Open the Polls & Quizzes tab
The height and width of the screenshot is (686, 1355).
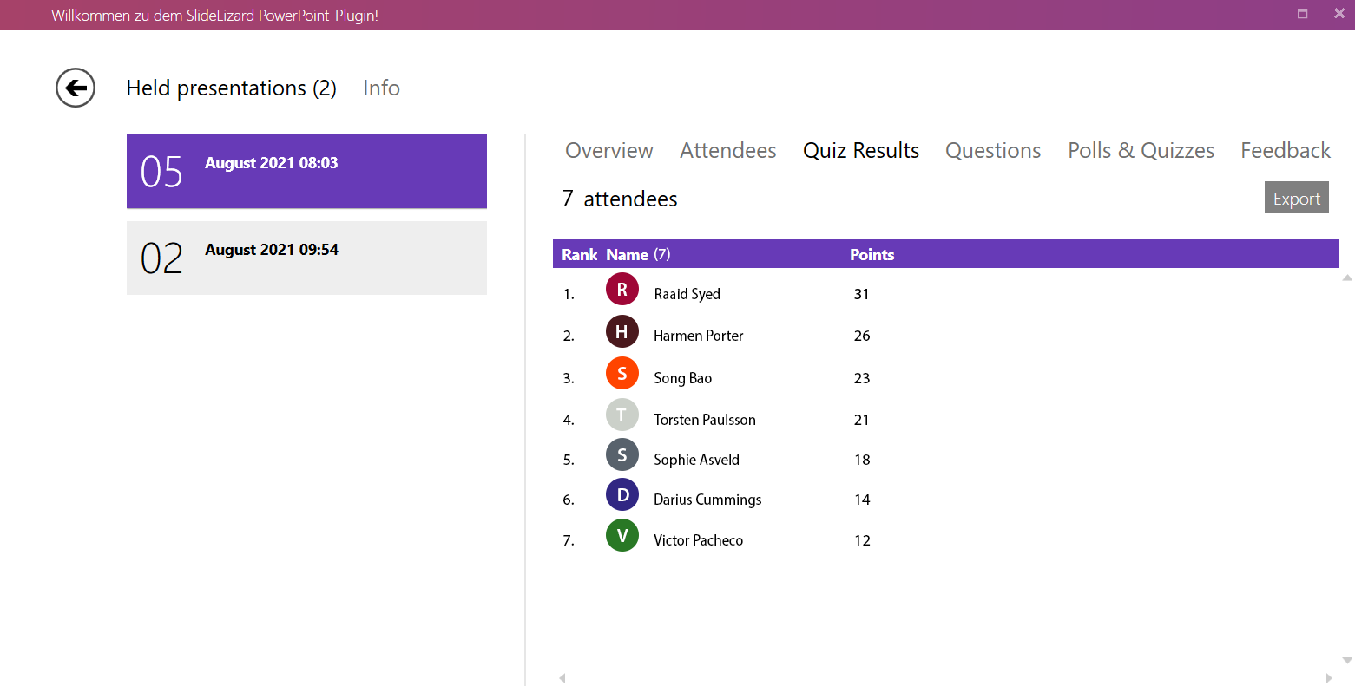[1141, 150]
